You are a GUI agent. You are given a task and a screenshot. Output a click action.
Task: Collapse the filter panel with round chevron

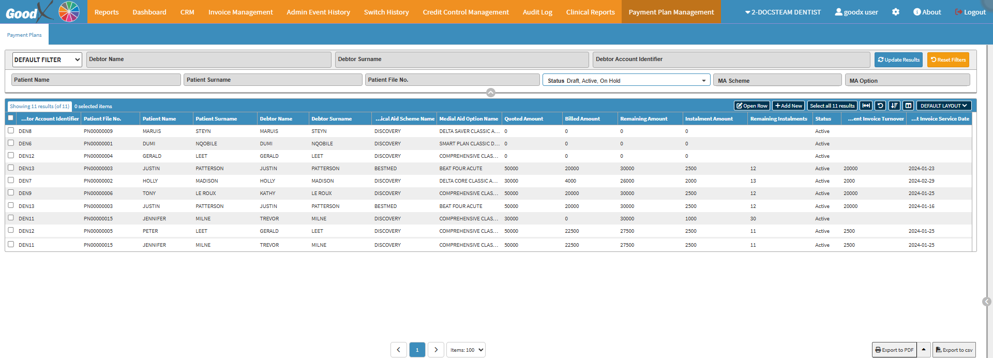coord(491,93)
